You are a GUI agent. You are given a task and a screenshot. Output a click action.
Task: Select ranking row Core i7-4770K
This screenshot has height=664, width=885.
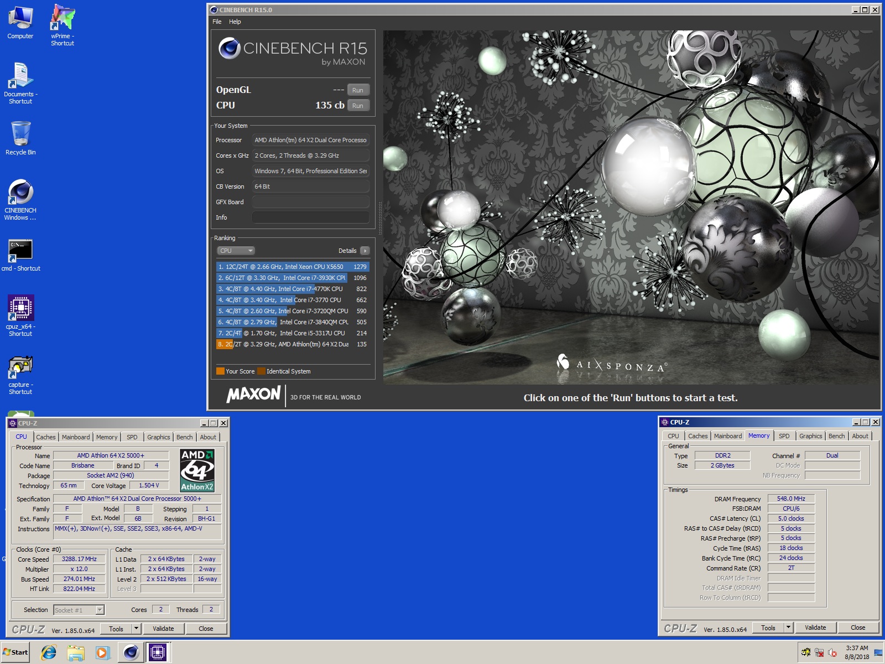point(293,289)
